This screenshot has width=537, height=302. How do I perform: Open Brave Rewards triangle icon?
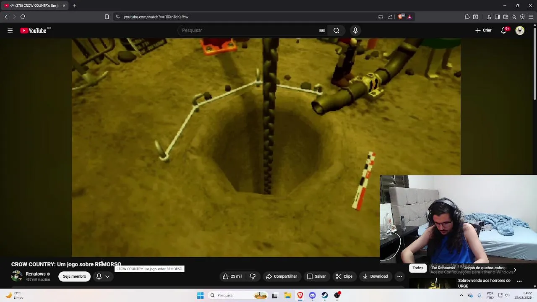[x=409, y=17]
